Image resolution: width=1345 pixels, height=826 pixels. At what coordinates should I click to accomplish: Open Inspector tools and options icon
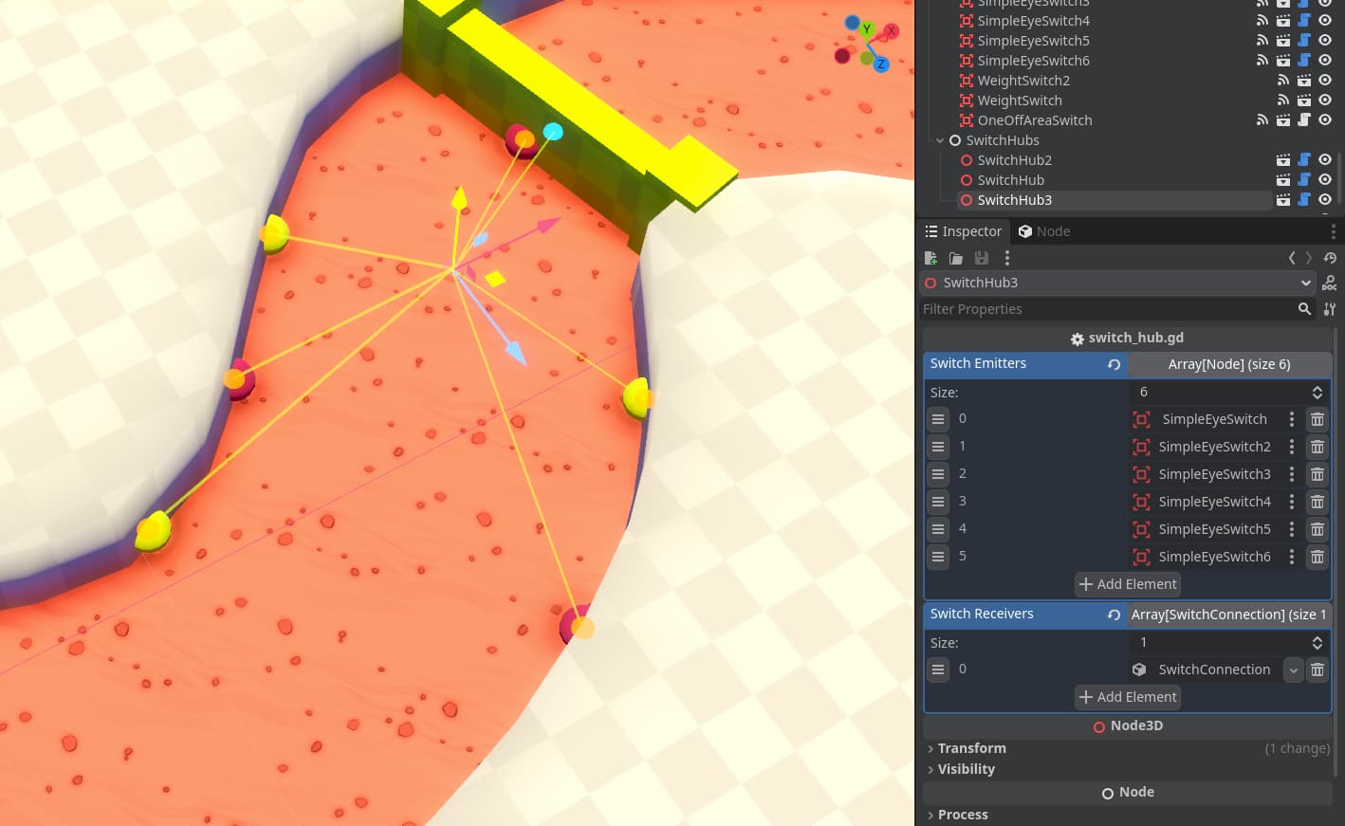[1330, 309]
